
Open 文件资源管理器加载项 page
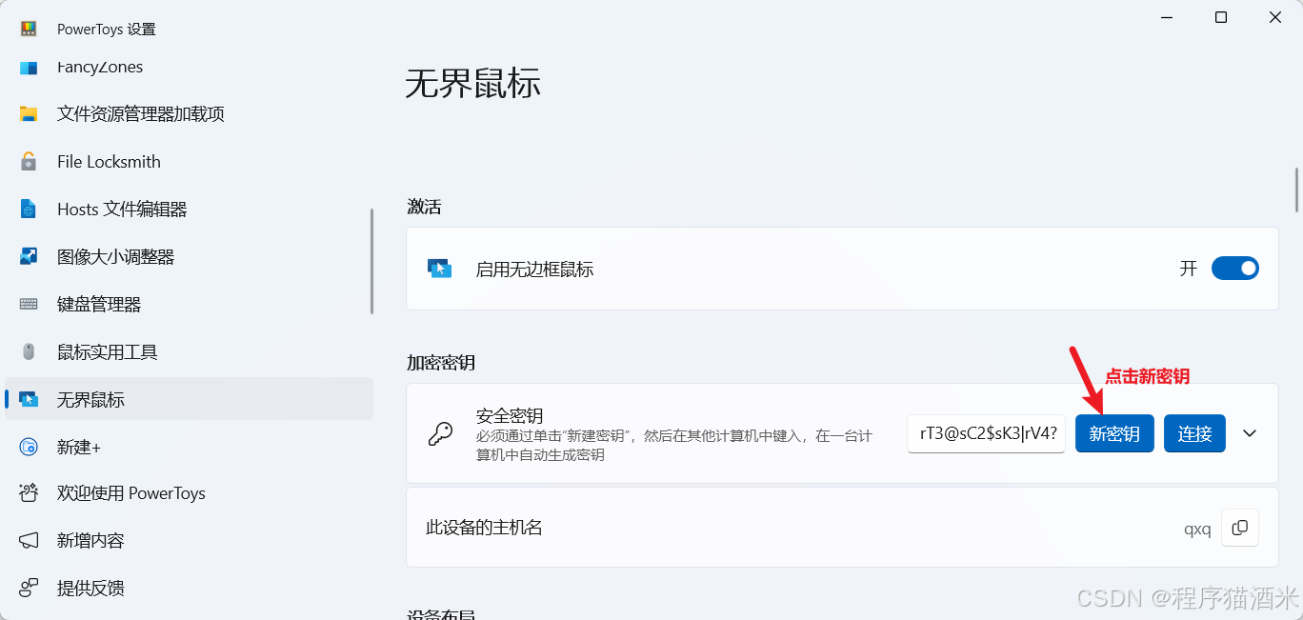tap(189, 114)
